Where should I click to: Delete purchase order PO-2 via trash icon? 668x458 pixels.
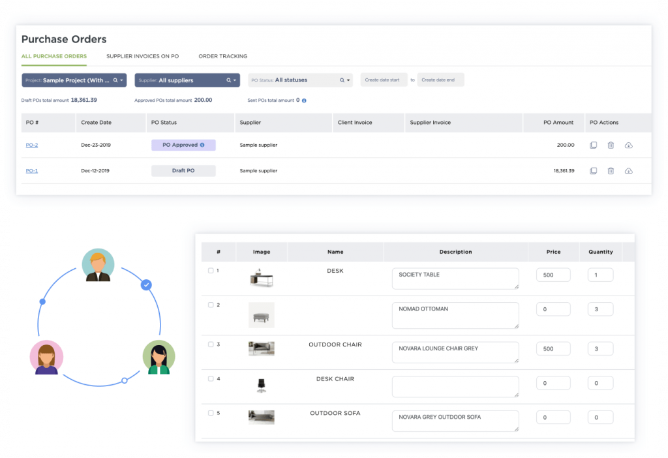(611, 145)
